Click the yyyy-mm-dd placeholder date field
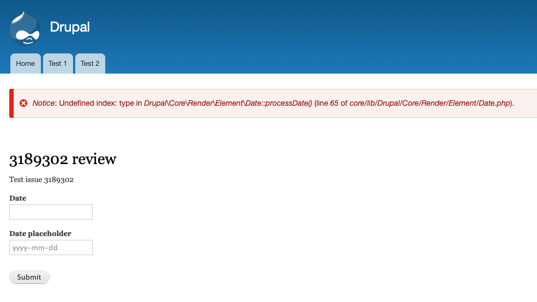The height and width of the screenshot is (302, 537). (51, 247)
